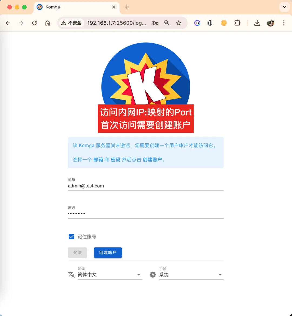Show browser downloads
Screen dimensions: 292x316
pyautogui.click(x=257, y=23)
